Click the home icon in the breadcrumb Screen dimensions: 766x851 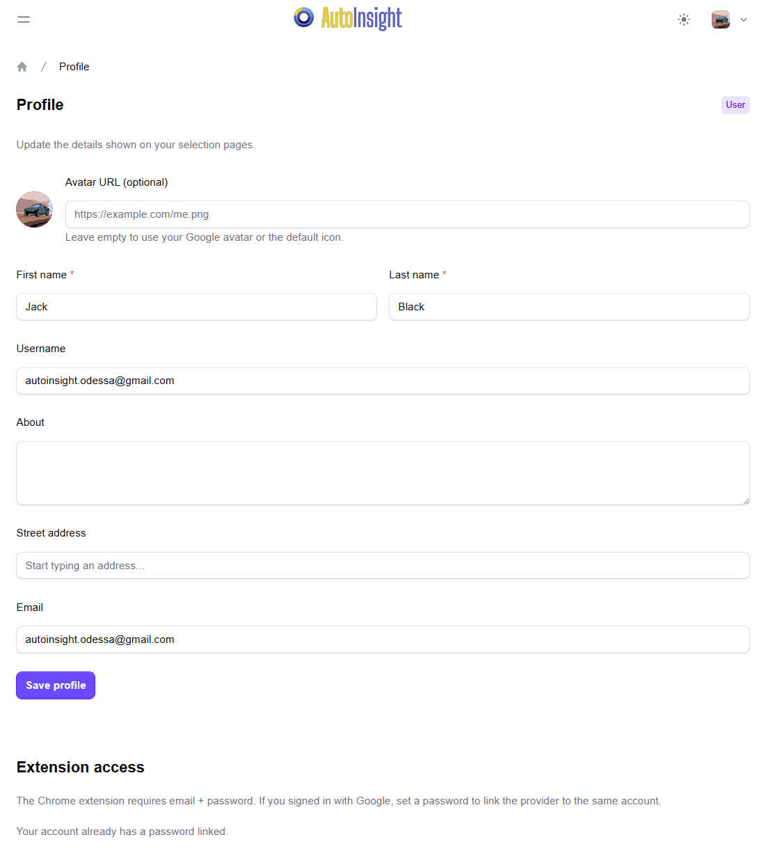point(22,65)
